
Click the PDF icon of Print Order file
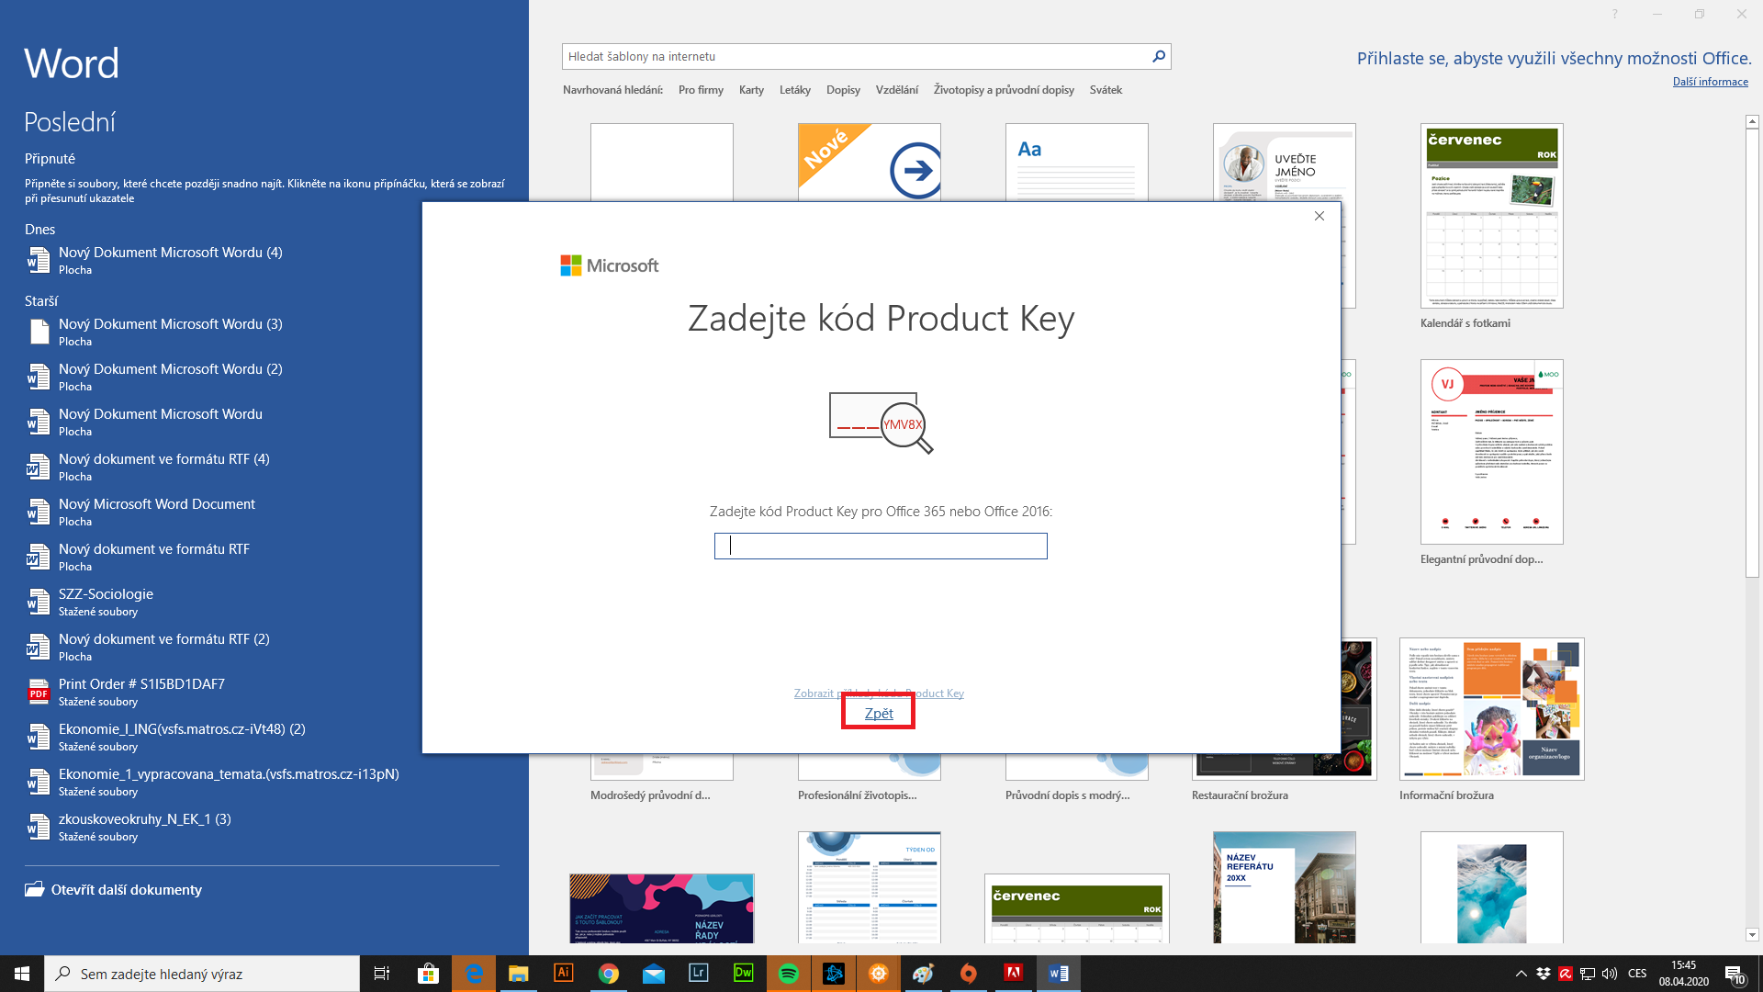coord(39,692)
